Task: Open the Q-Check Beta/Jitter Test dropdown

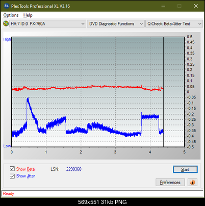Action: click(174, 24)
